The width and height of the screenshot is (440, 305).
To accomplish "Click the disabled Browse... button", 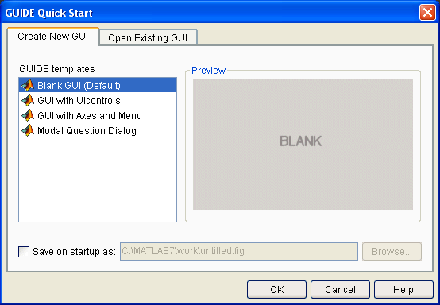I will [392, 252].
